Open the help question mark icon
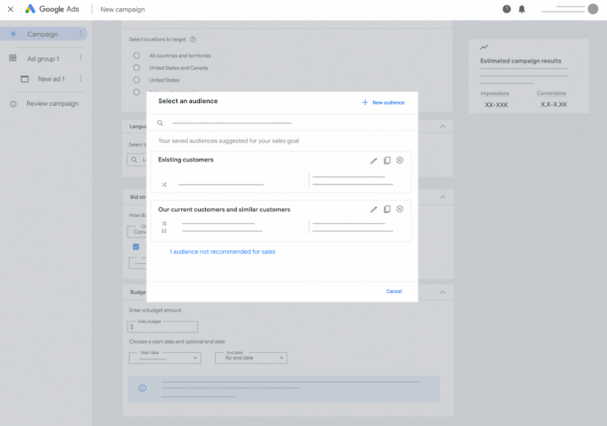Viewport: 607px width, 426px height. (507, 9)
